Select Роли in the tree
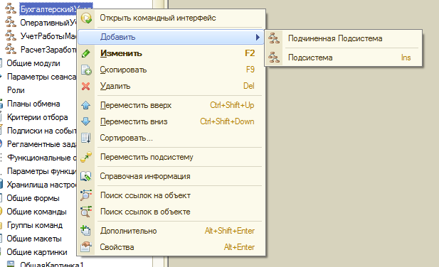The width and height of the screenshot is (439, 267). (x=16, y=90)
